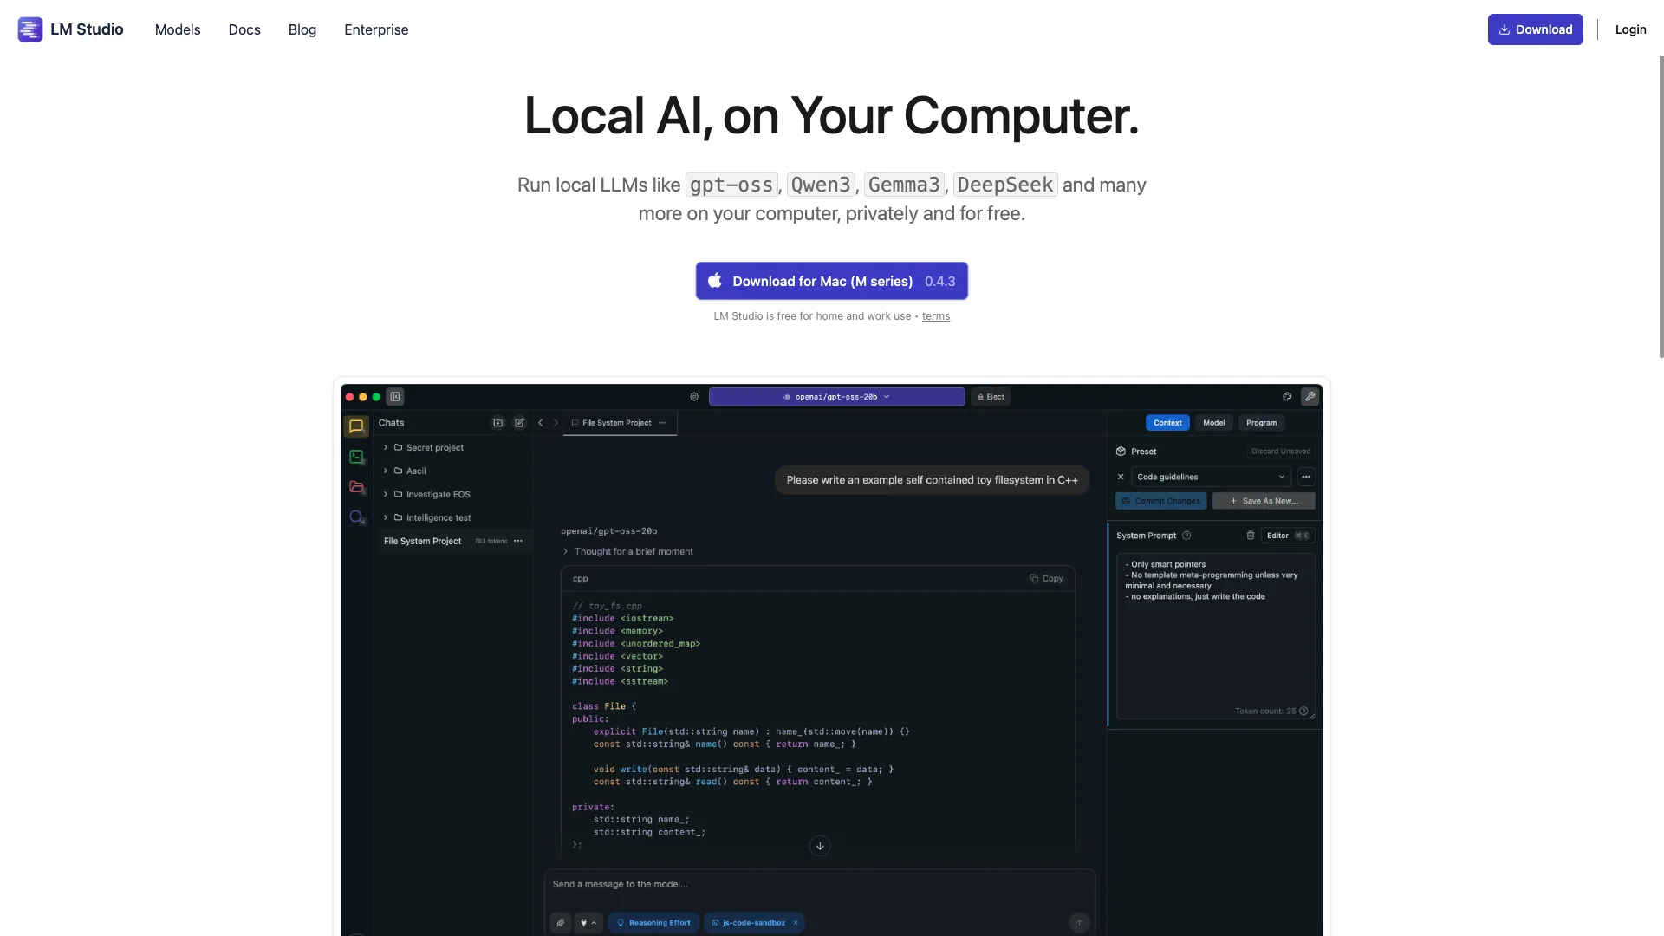Toggle the sidebar panel collapse button

[x=395, y=397]
